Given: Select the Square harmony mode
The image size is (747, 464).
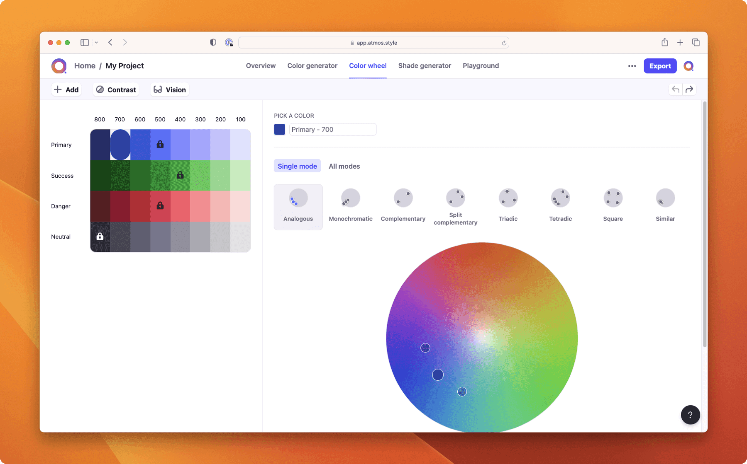Looking at the screenshot, I should 613,203.
